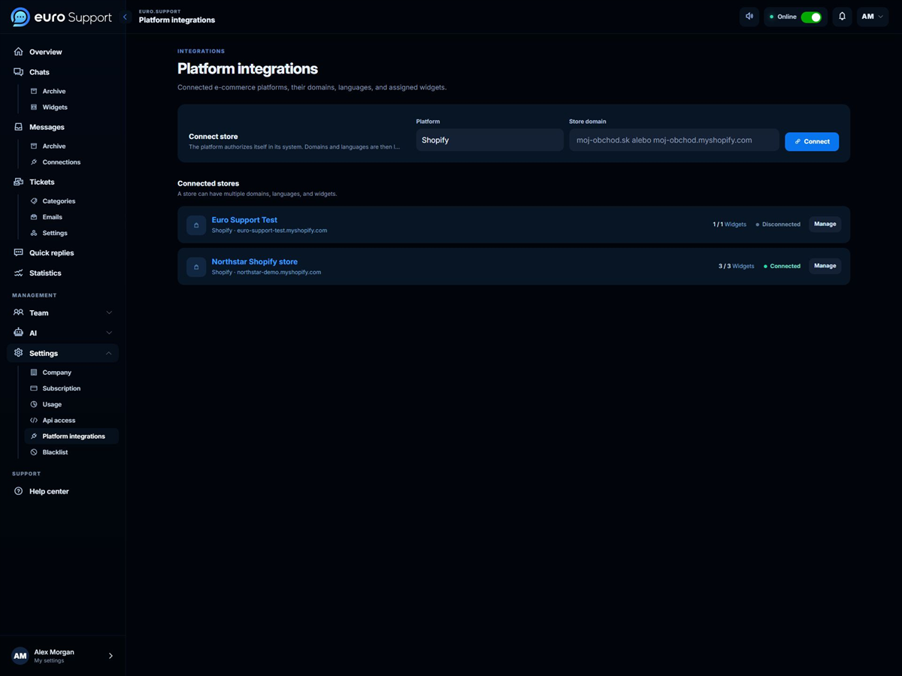Click the euro Support logo
Image resolution: width=902 pixels, height=676 pixels.
coord(62,17)
